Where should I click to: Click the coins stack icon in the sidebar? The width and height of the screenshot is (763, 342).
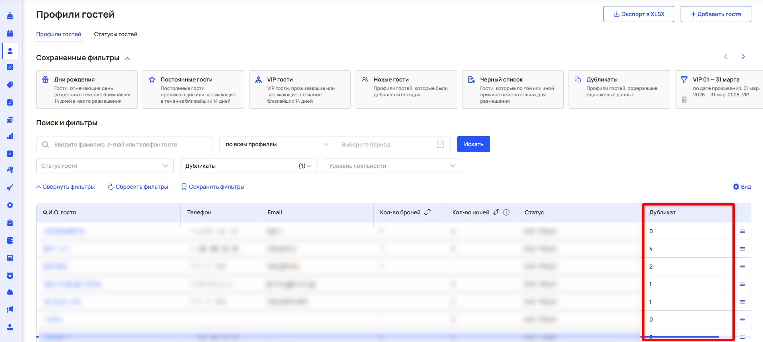point(10,120)
